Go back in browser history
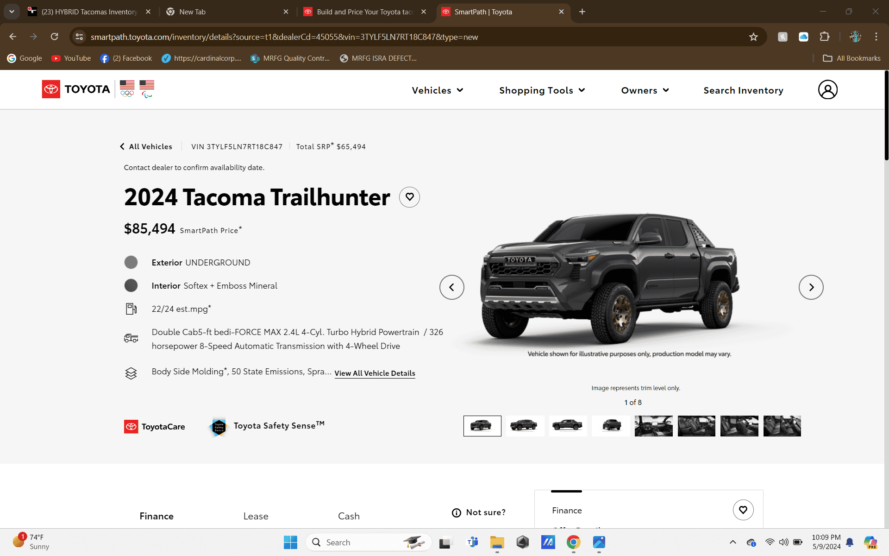 (13, 37)
